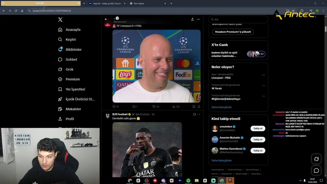This screenshot has width=327, height=184.
Task: Open Bildirimler notifications
Action: coord(70,50)
